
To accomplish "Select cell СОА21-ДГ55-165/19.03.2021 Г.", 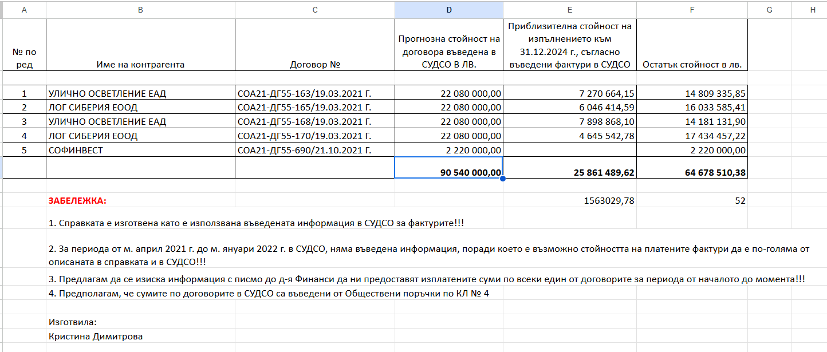I will pos(315,108).
